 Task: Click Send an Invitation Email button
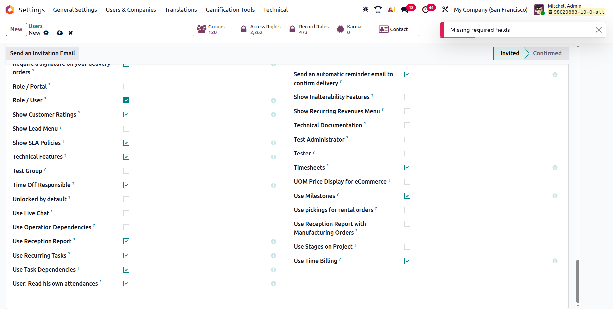click(x=43, y=53)
